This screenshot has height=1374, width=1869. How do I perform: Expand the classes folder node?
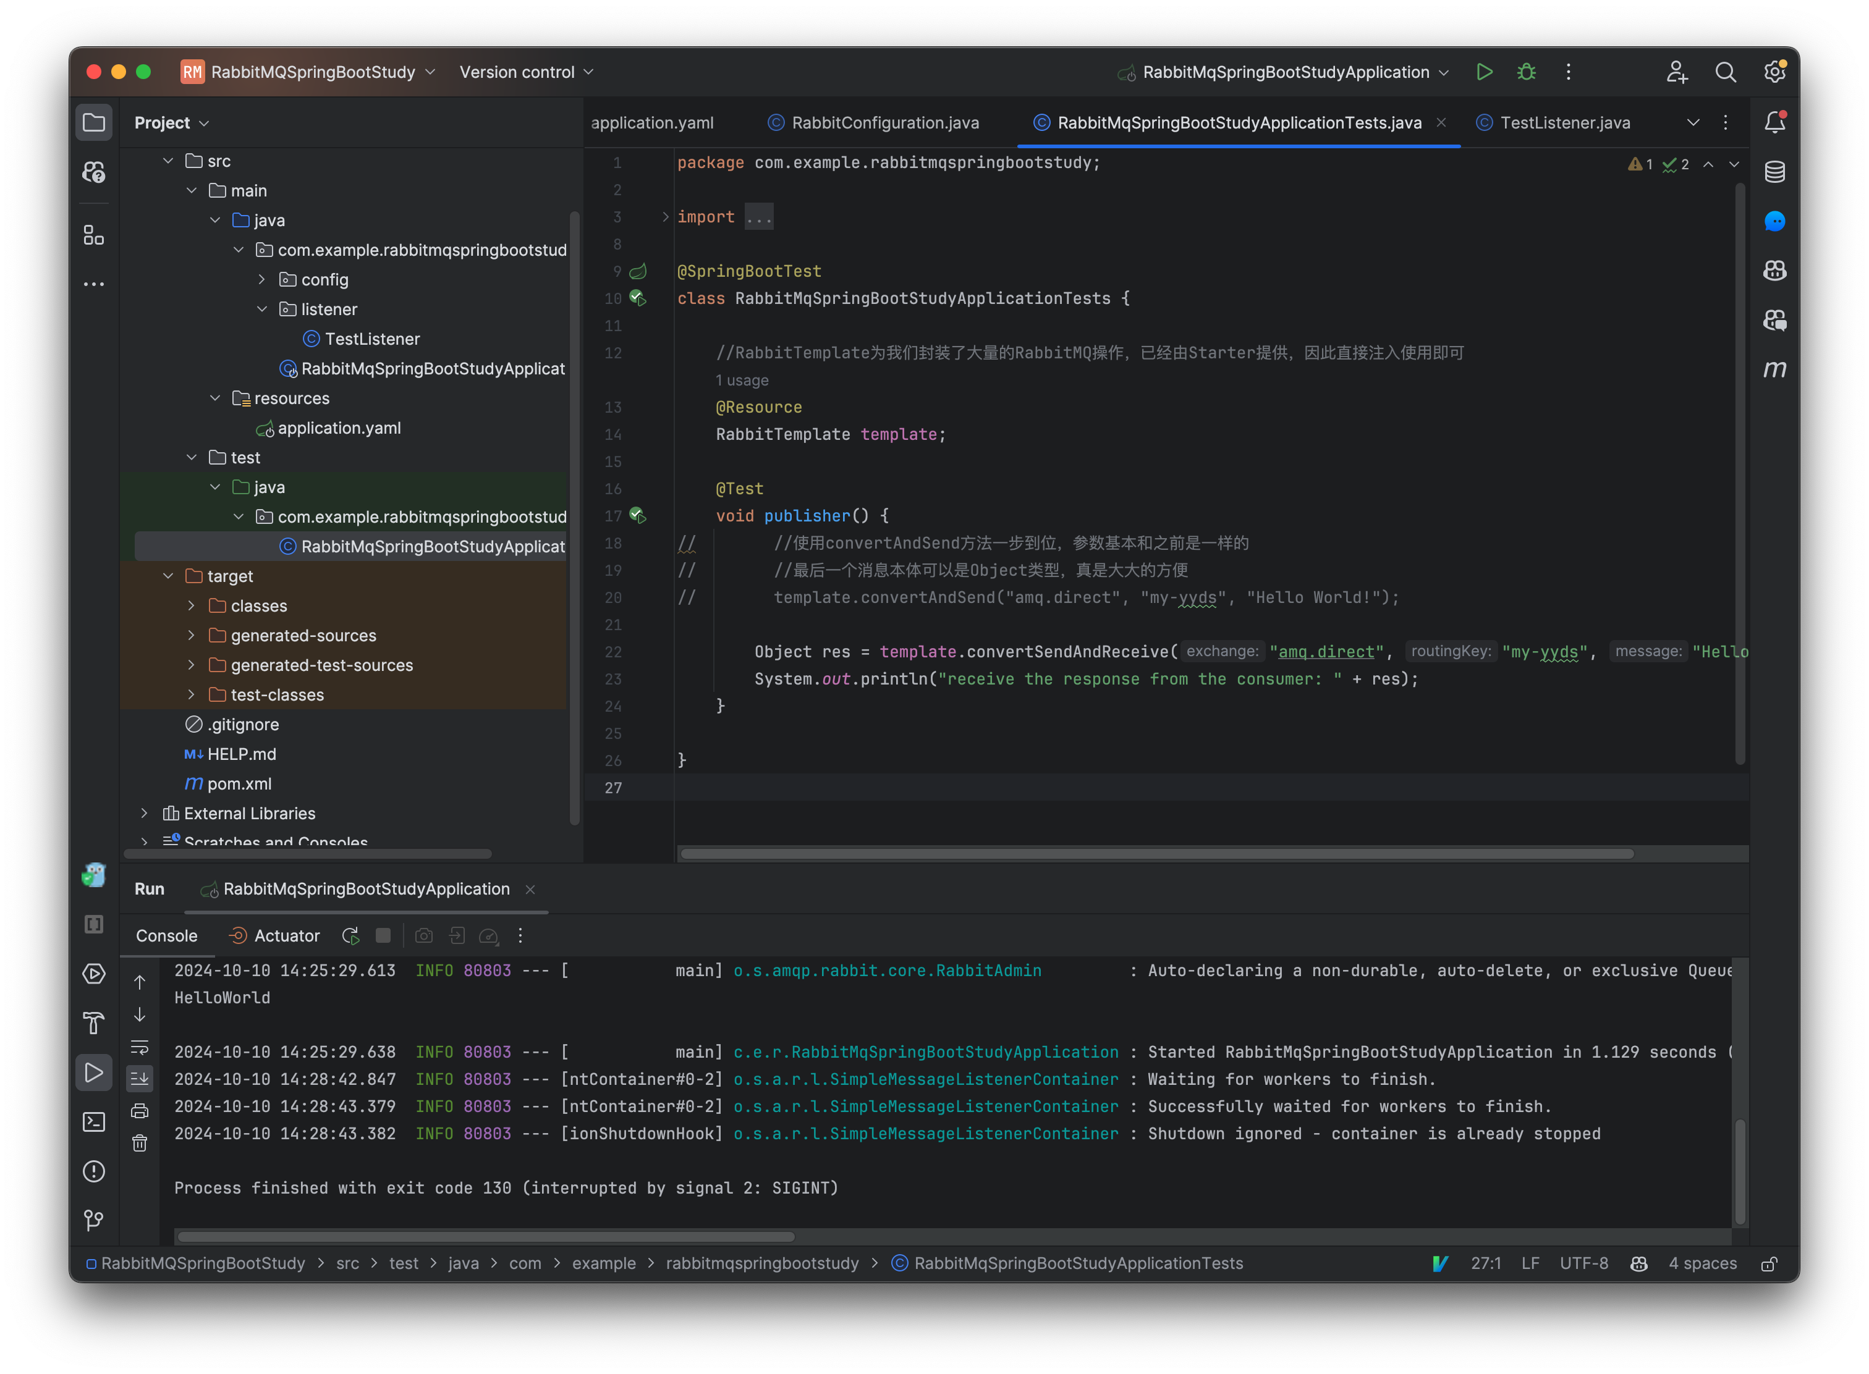(192, 605)
